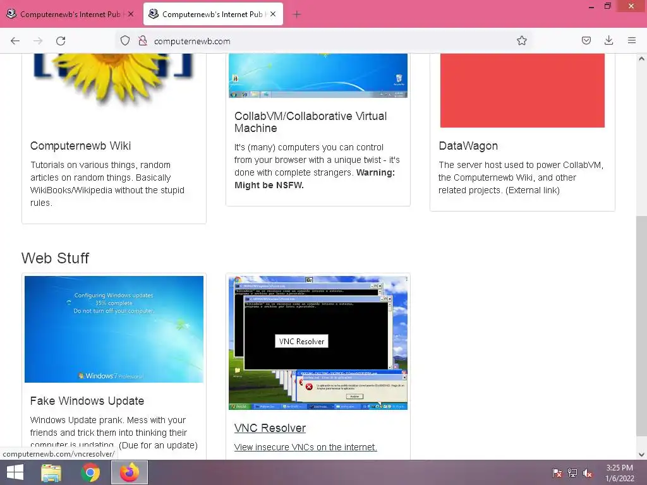Click the Windows 7 desktop CollabVM thumbnail
The image size is (647, 485).
[x=318, y=76]
